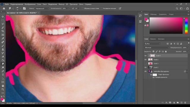Image resolution: width=190 pixels, height=107 pixels.
Task: Select the Magic Wand tool
Action: pyautogui.click(x=3, y=28)
